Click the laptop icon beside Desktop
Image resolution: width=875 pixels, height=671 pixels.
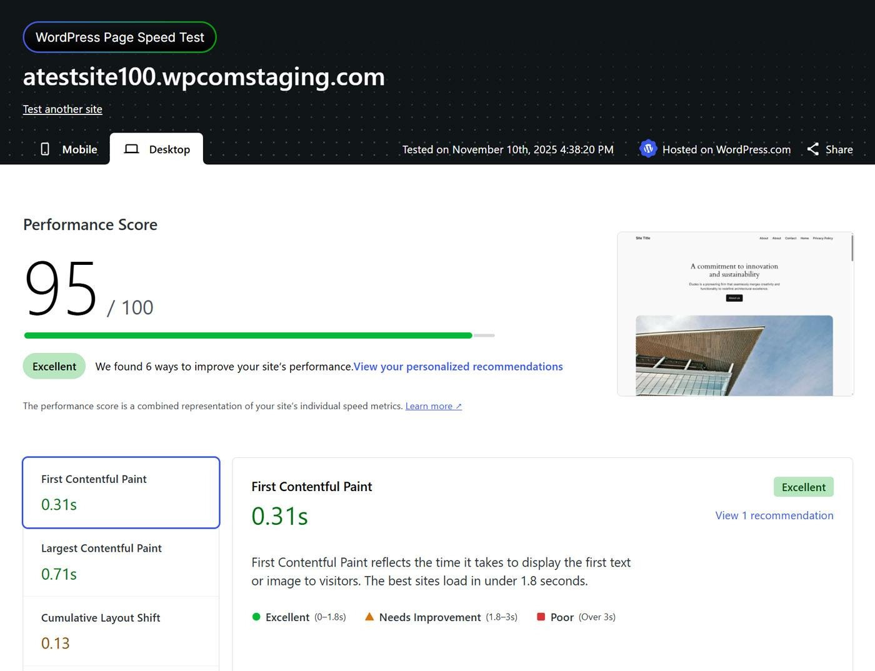tap(131, 149)
